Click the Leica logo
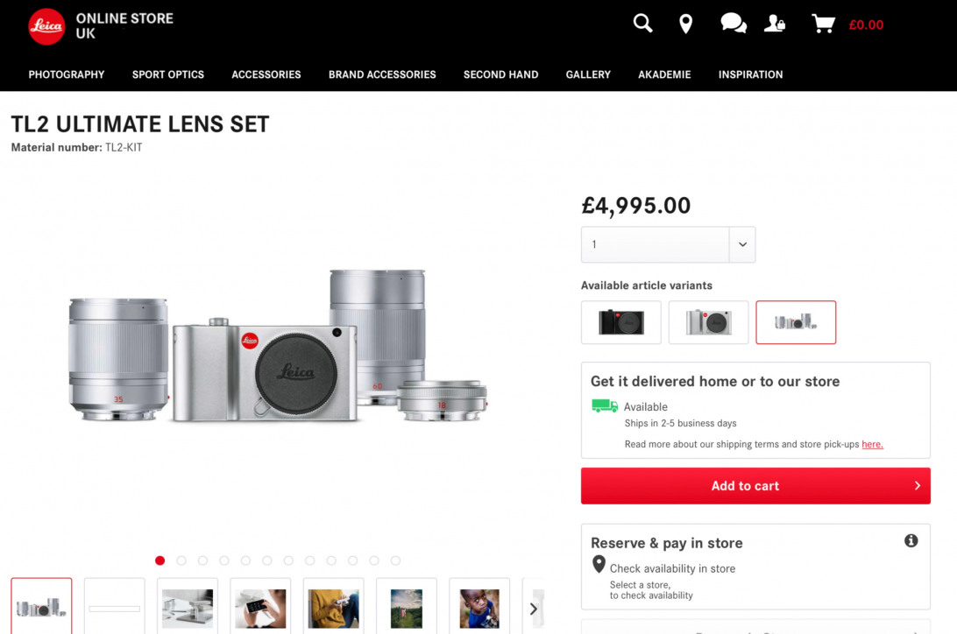The image size is (957, 634). 46,26
